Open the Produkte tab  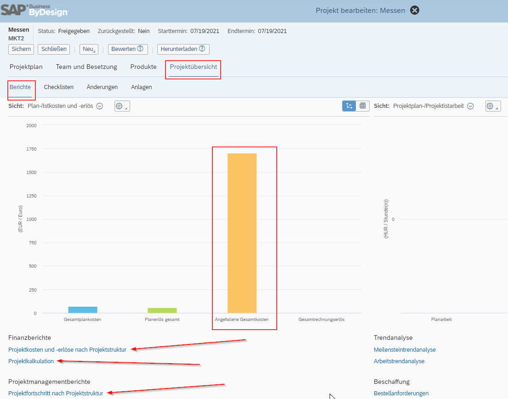(143, 67)
